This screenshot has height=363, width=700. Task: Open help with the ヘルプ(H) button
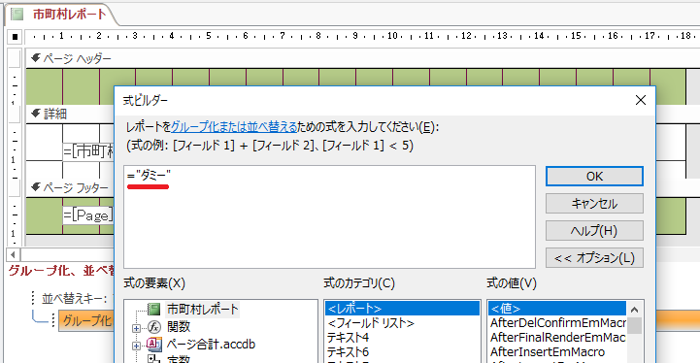click(x=594, y=231)
